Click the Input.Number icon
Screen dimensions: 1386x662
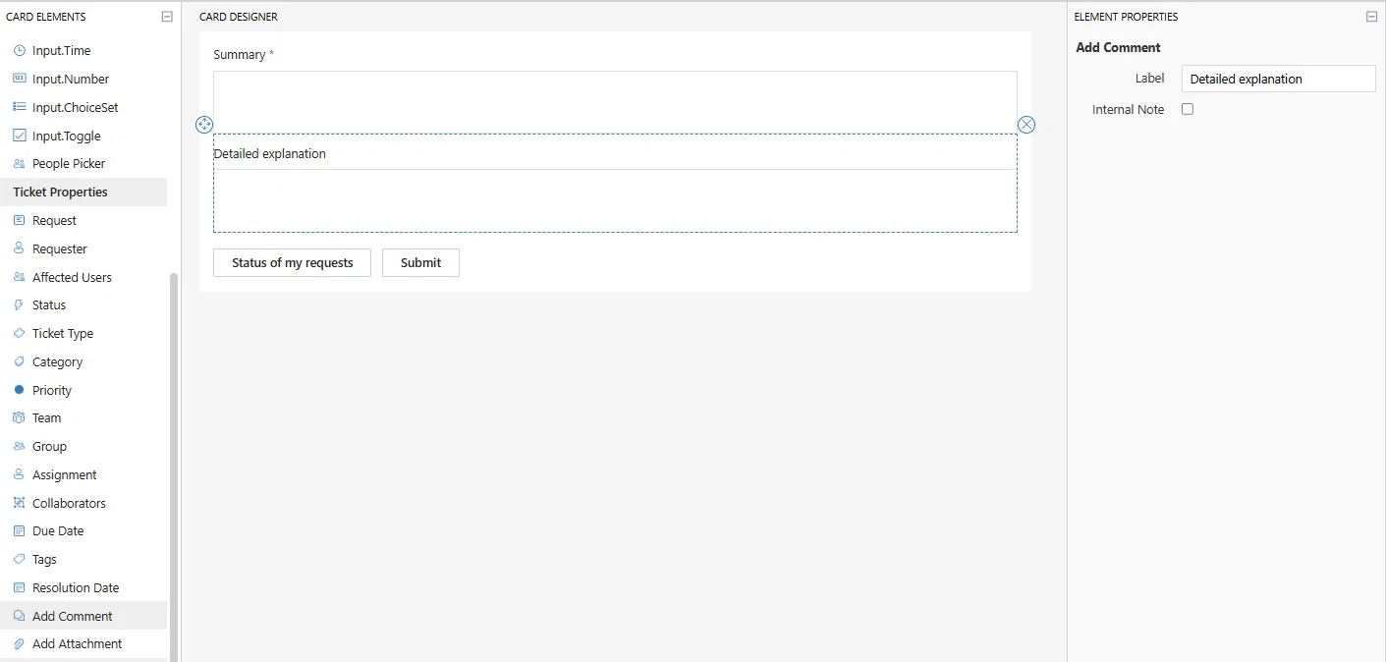point(19,79)
